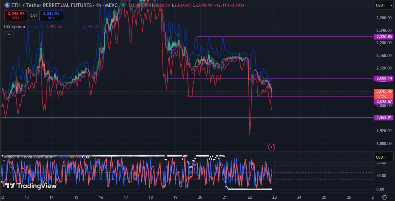This screenshot has width=395, height=201.
Task: Click date 13 on the time axis
Action: pos(27,197)
